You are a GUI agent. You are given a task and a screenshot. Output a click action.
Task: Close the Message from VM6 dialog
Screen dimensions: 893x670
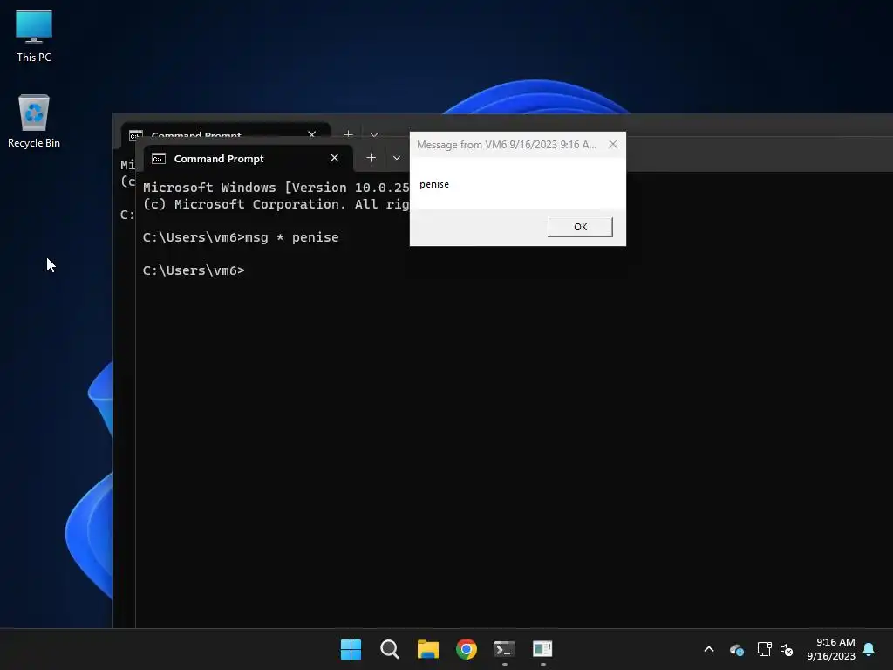coord(613,144)
